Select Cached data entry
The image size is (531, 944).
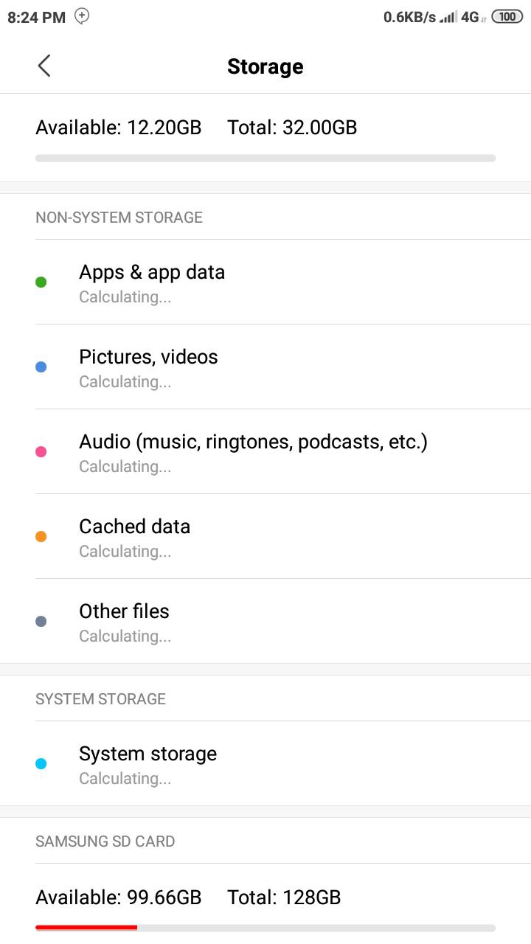265,536
